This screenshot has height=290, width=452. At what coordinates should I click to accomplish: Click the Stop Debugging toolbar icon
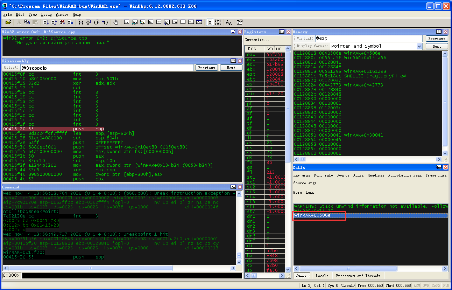click(62, 22)
